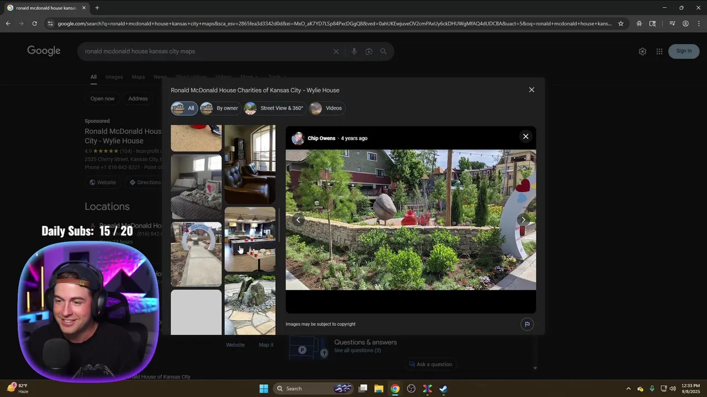Open Chrome from taskbar
Screen dimensions: 707x397
(395, 389)
